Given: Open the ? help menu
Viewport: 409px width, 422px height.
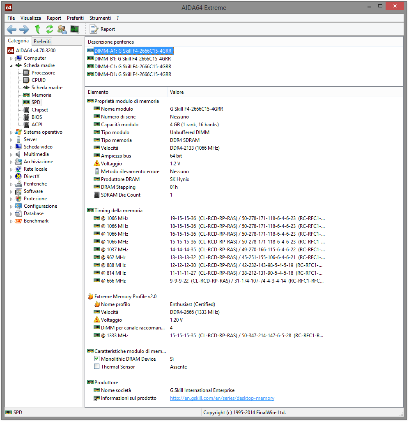Looking at the screenshot, I should click(x=117, y=18).
